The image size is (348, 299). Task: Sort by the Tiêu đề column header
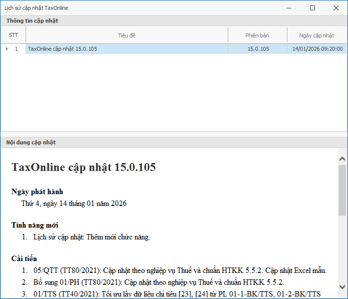tap(127, 35)
